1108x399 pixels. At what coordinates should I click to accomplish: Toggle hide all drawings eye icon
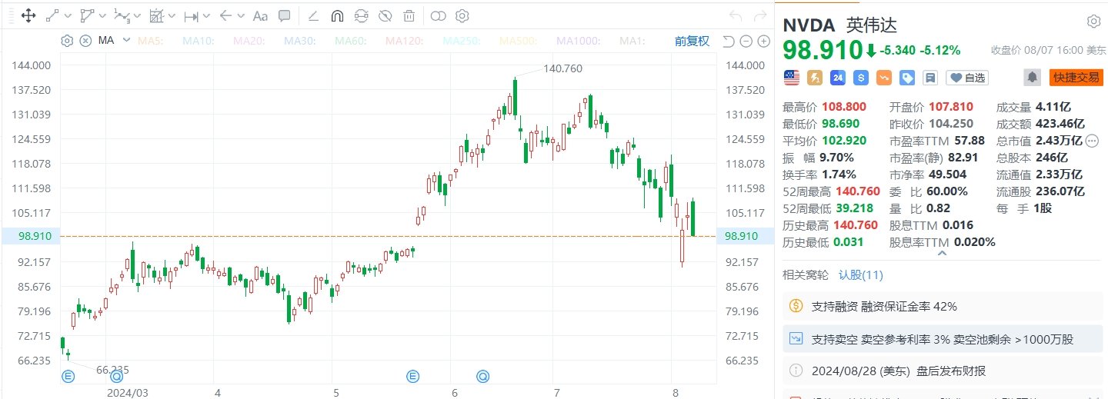(385, 15)
